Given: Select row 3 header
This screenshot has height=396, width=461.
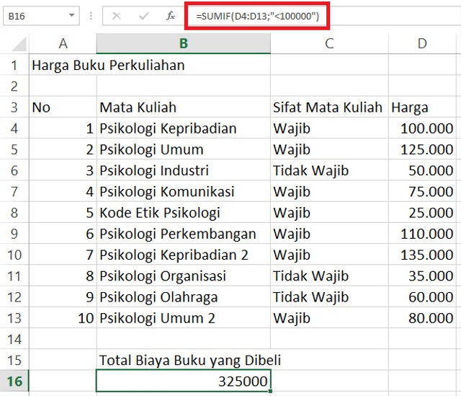Looking at the screenshot, I should (x=14, y=107).
